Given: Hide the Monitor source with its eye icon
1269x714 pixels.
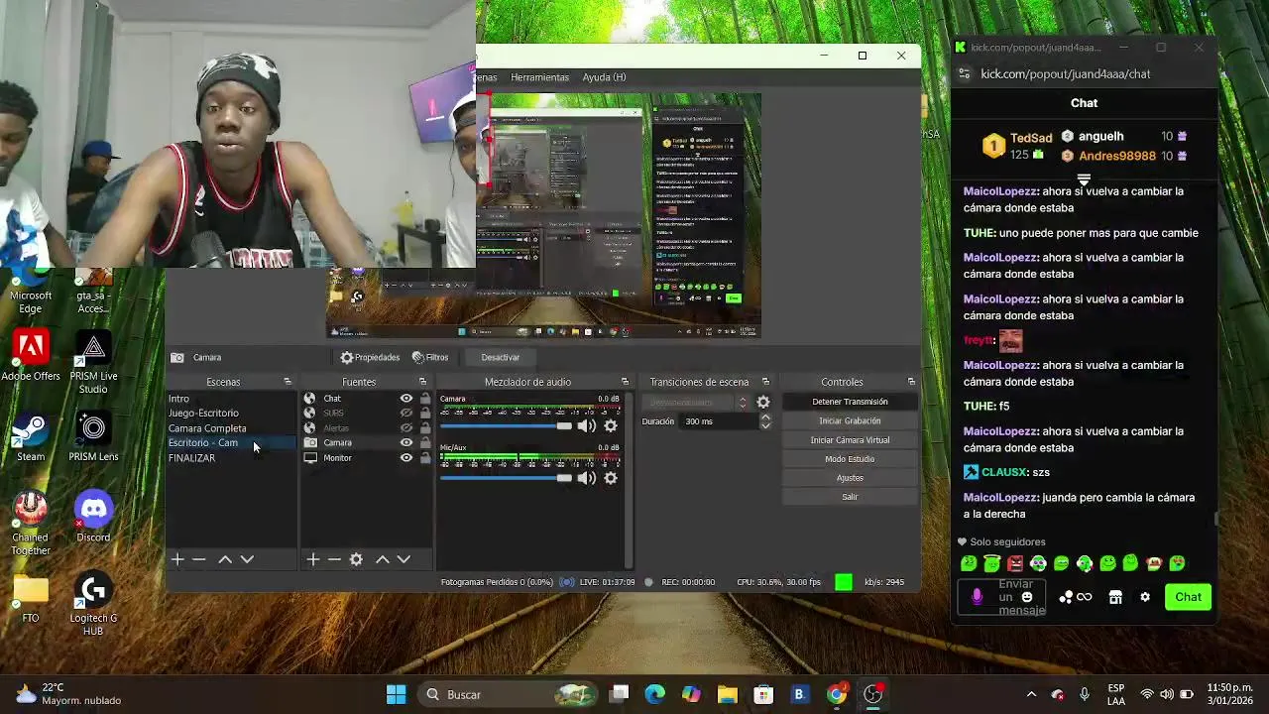Looking at the screenshot, I should [405, 458].
